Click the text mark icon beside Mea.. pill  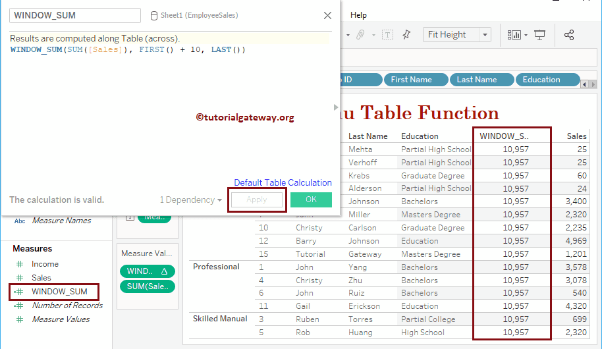click(130, 217)
